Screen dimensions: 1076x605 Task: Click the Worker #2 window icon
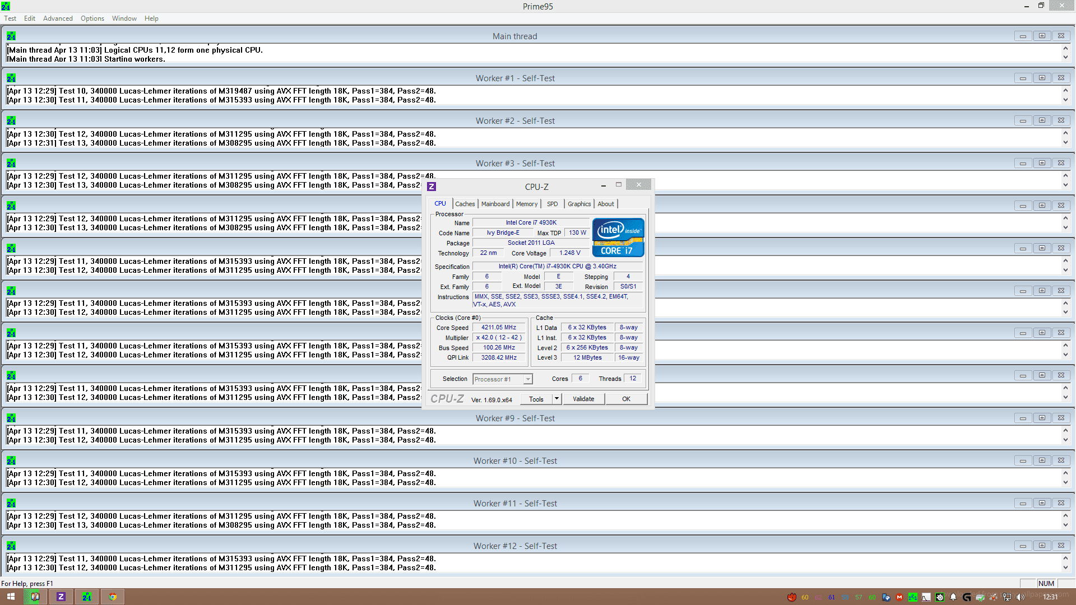pos(11,120)
